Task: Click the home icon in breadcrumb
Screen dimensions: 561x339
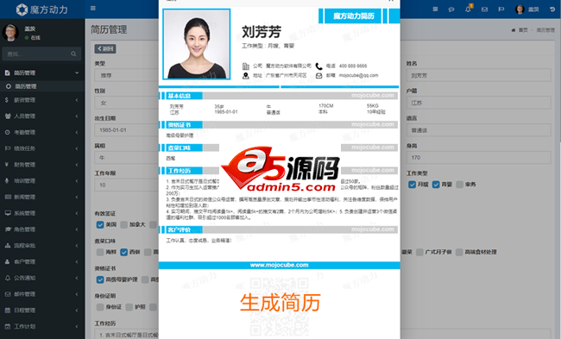Action: (x=514, y=30)
